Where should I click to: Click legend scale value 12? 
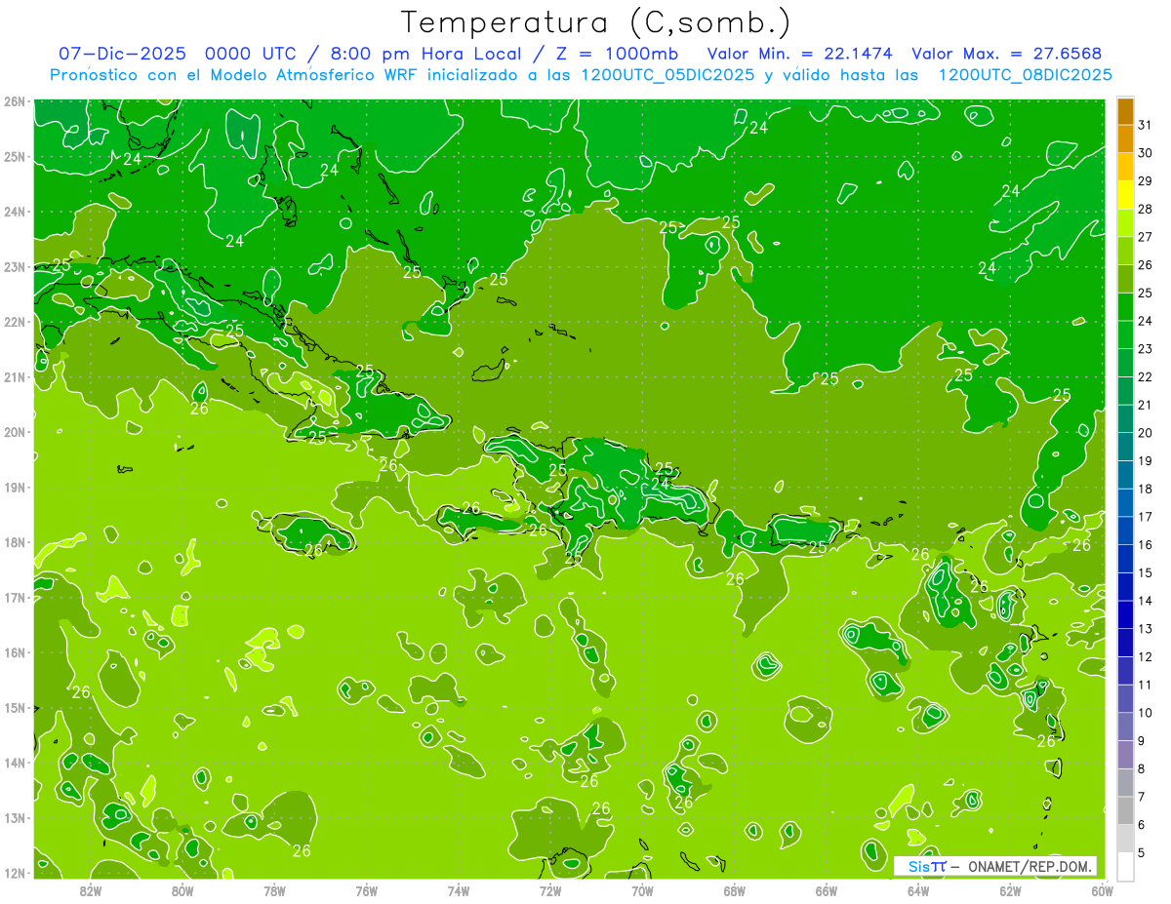(1145, 656)
